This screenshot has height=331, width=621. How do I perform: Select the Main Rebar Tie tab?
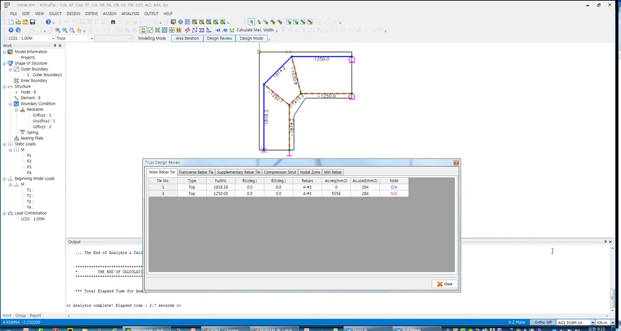(x=161, y=172)
